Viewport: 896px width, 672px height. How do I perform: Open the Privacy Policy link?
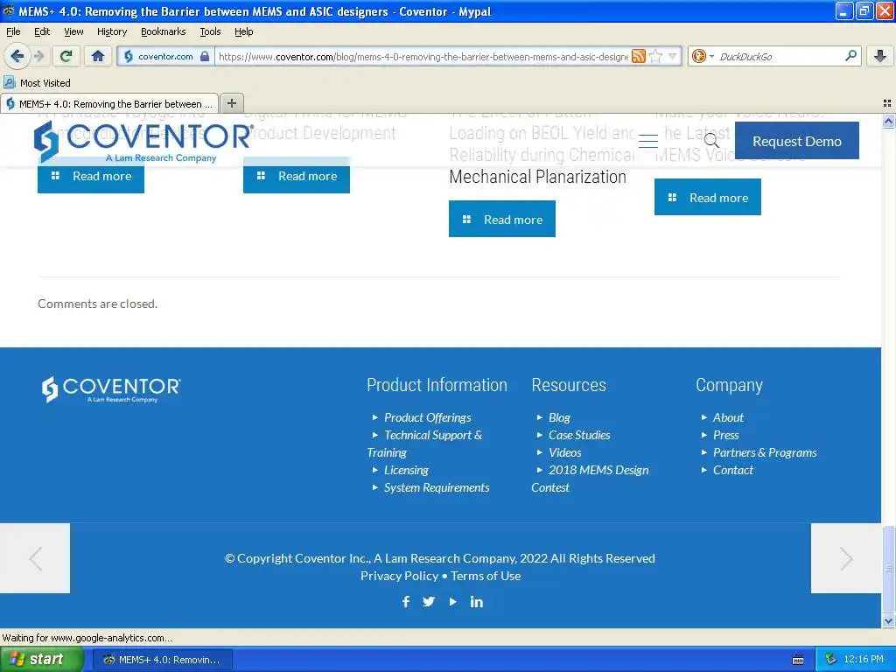[x=399, y=576]
